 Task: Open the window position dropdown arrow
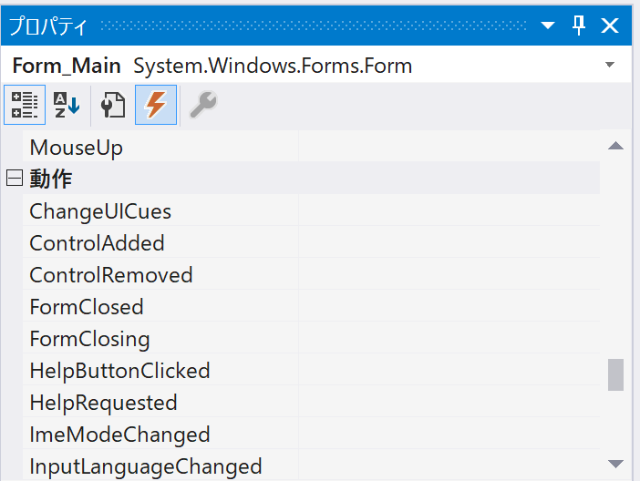point(548,26)
